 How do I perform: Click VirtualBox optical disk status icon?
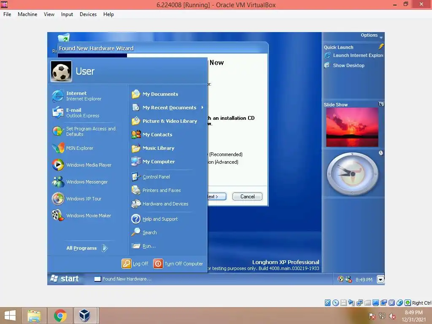point(335,303)
